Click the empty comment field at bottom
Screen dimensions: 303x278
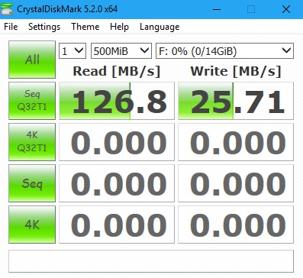click(151, 261)
